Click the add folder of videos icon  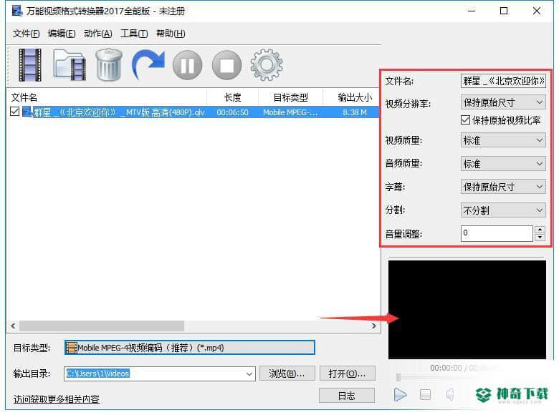point(70,65)
